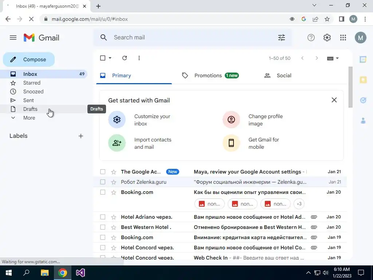Check the Booking.com Jan 19 email
The width and height of the screenshot is (373, 280).
click(x=103, y=238)
